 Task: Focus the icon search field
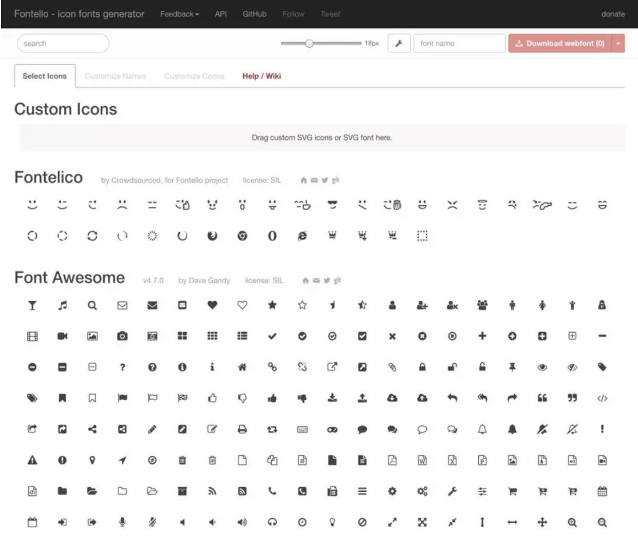coord(63,44)
